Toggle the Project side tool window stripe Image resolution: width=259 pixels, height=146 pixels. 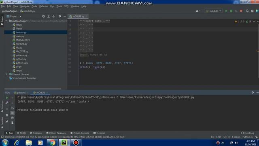tap(2, 20)
